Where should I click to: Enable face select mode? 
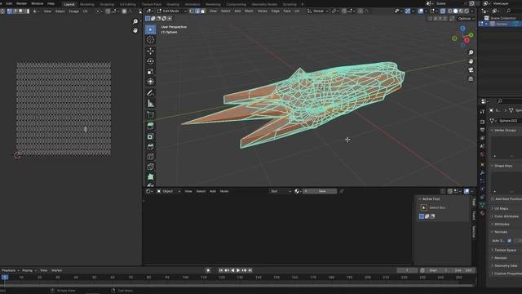pyautogui.click(x=203, y=11)
